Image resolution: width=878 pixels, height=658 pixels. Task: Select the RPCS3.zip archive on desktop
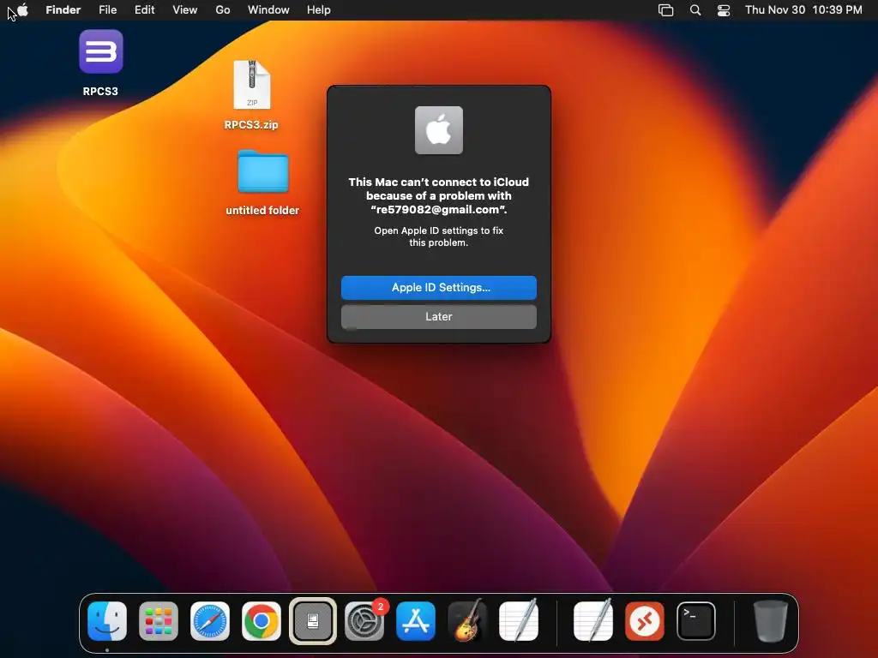252,85
